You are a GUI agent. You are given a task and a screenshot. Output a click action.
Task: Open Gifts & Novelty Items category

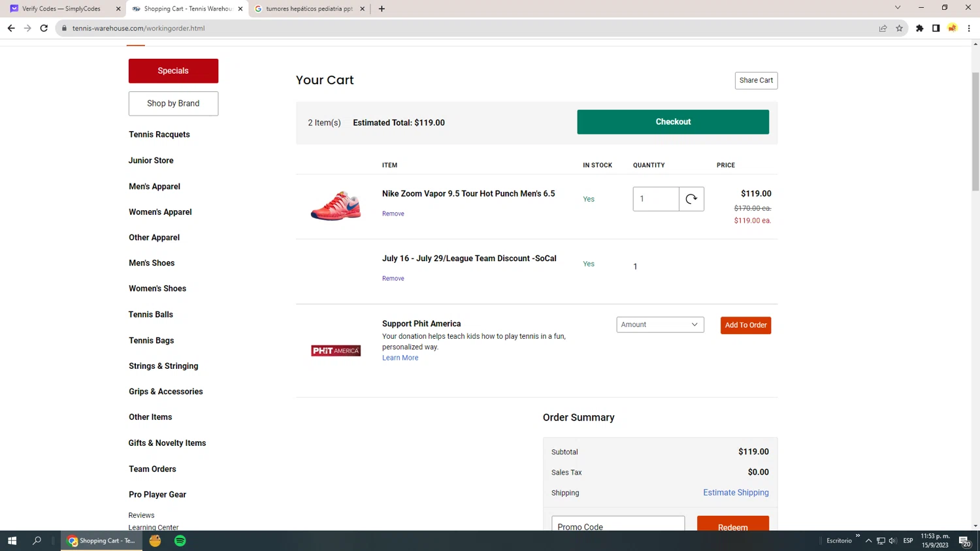[x=167, y=443]
